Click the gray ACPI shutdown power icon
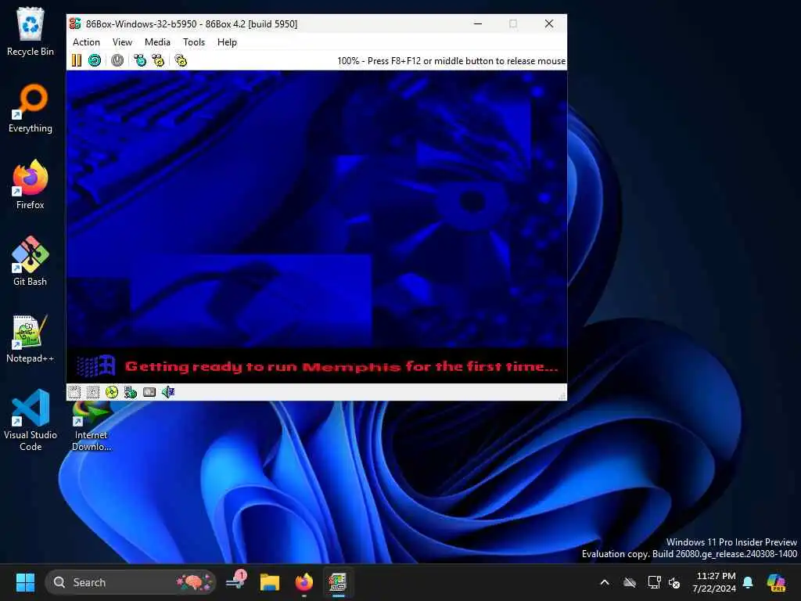This screenshot has width=801, height=601. 117,60
